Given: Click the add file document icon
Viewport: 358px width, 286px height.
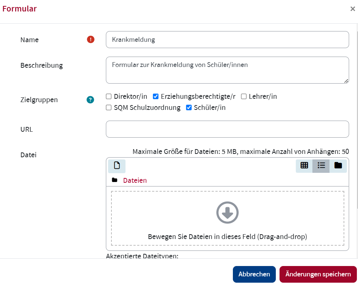Looking at the screenshot, I should click(117, 166).
